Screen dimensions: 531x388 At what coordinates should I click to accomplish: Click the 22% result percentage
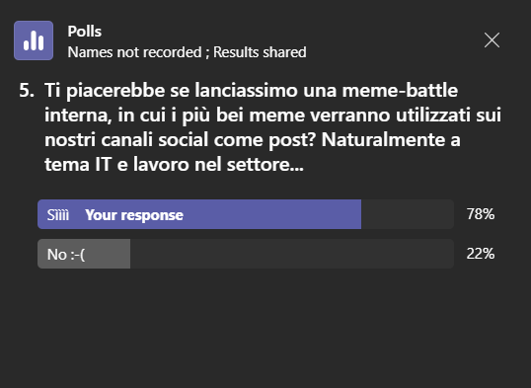[x=481, y=254]
